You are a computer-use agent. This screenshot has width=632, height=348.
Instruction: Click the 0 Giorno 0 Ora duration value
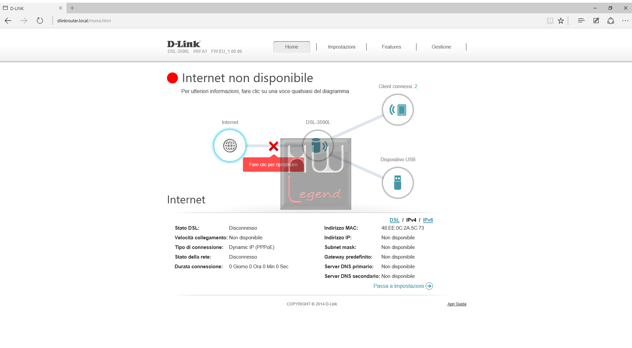[259, 267]
